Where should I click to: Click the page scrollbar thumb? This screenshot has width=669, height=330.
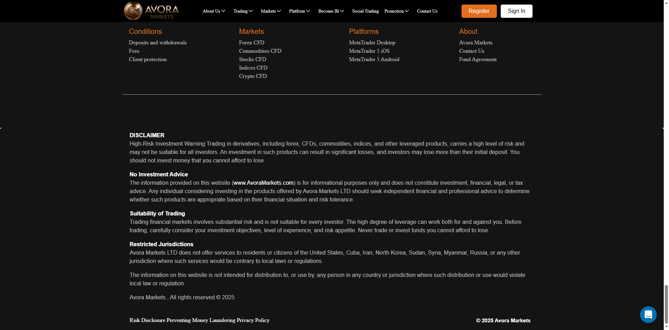[666, 304]
